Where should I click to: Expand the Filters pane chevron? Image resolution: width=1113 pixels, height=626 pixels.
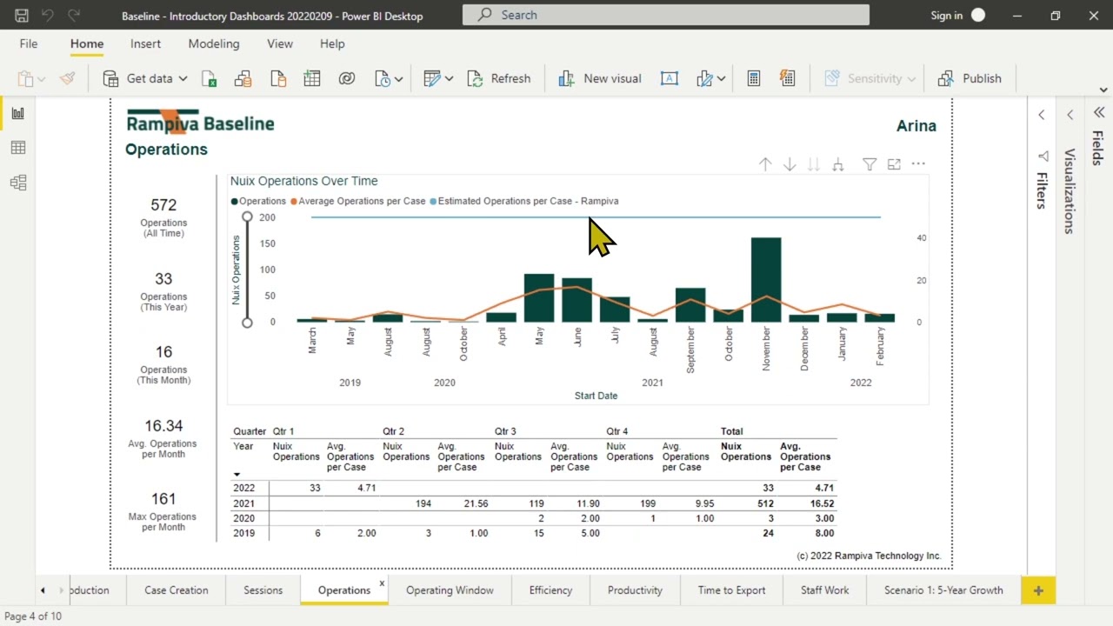pyautogui.click(x=1042, y=115)
